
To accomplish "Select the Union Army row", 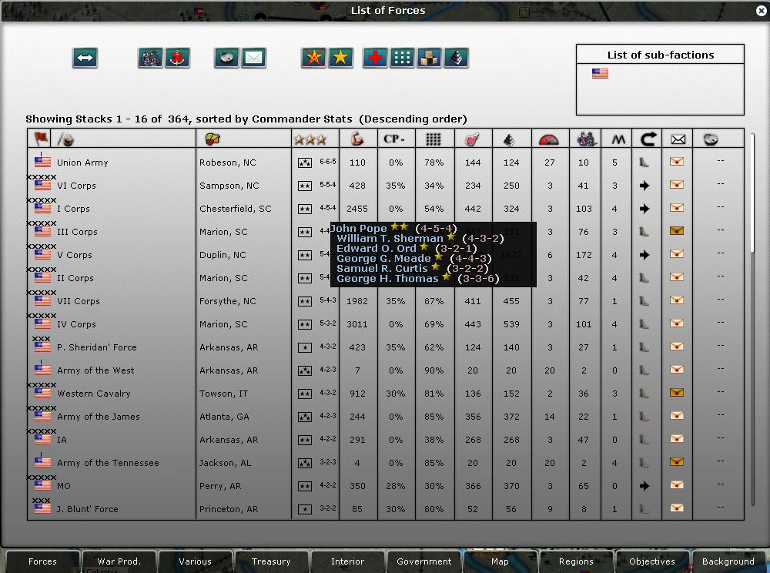I will [82, 163].
